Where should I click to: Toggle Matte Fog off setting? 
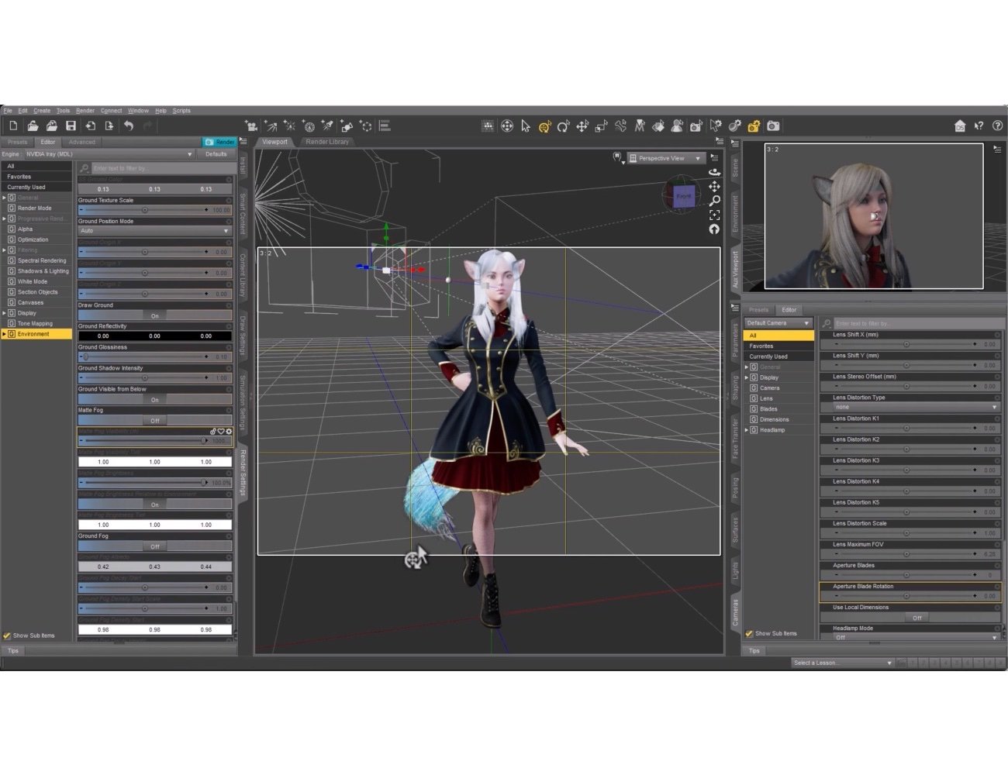point(154,419)
